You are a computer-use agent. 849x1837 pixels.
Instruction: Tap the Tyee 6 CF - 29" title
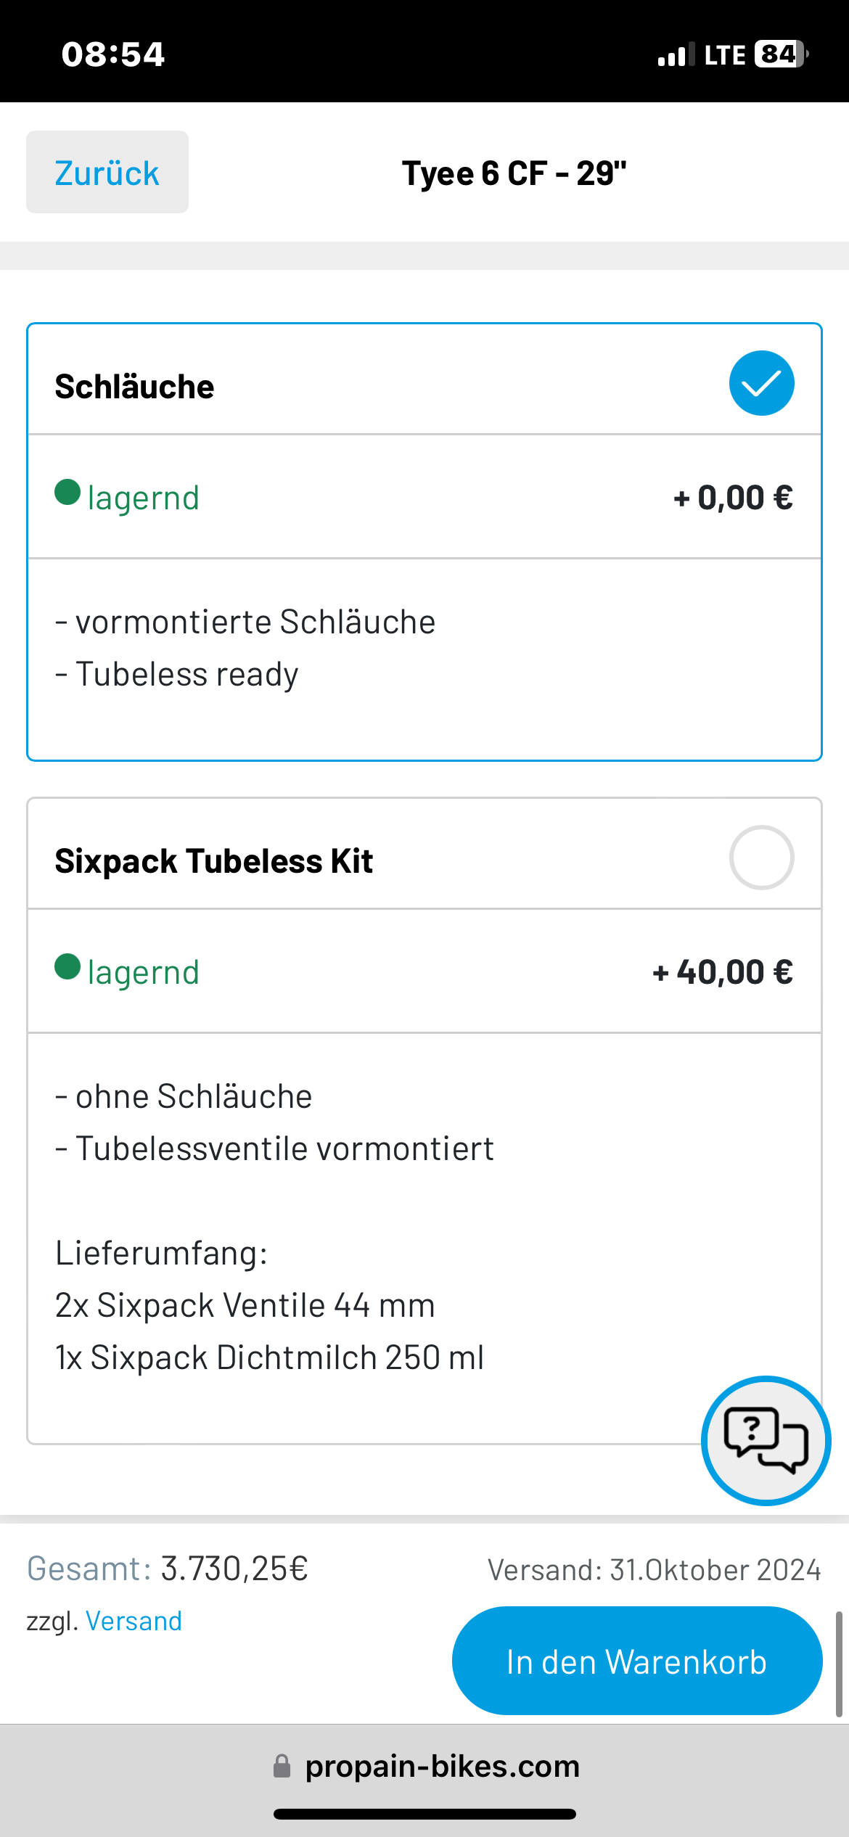[514, 173]
